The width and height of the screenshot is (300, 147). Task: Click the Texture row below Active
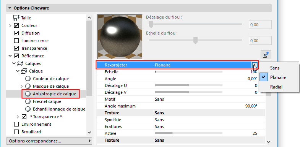coord(181,140)
